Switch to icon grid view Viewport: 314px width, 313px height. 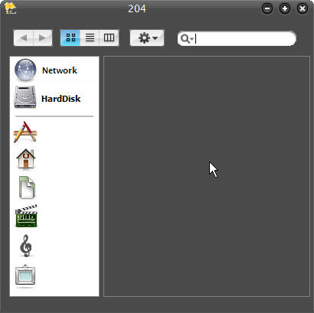click(x=70, y=37)
